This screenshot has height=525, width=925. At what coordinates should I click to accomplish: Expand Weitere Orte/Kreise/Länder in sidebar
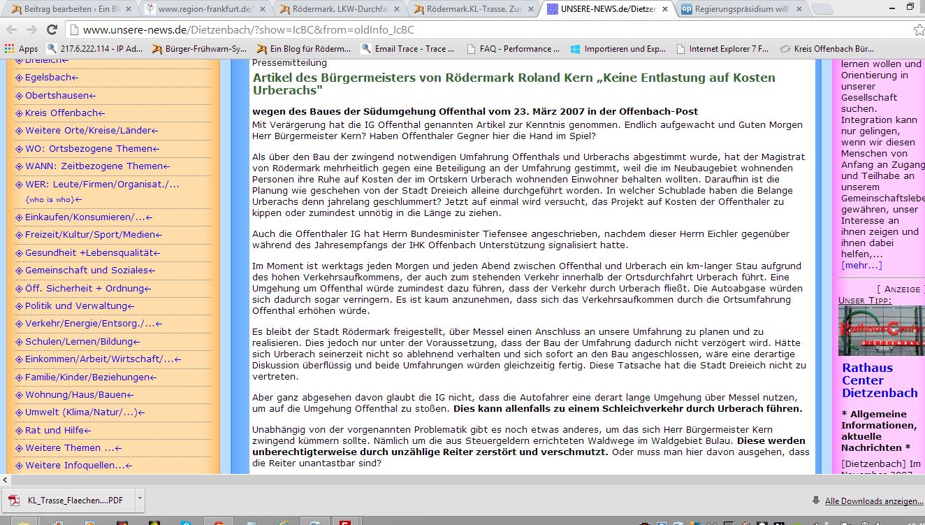(x=92, y=131)
